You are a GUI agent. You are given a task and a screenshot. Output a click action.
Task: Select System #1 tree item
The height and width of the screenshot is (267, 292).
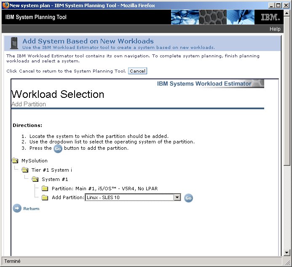[55, 179]
